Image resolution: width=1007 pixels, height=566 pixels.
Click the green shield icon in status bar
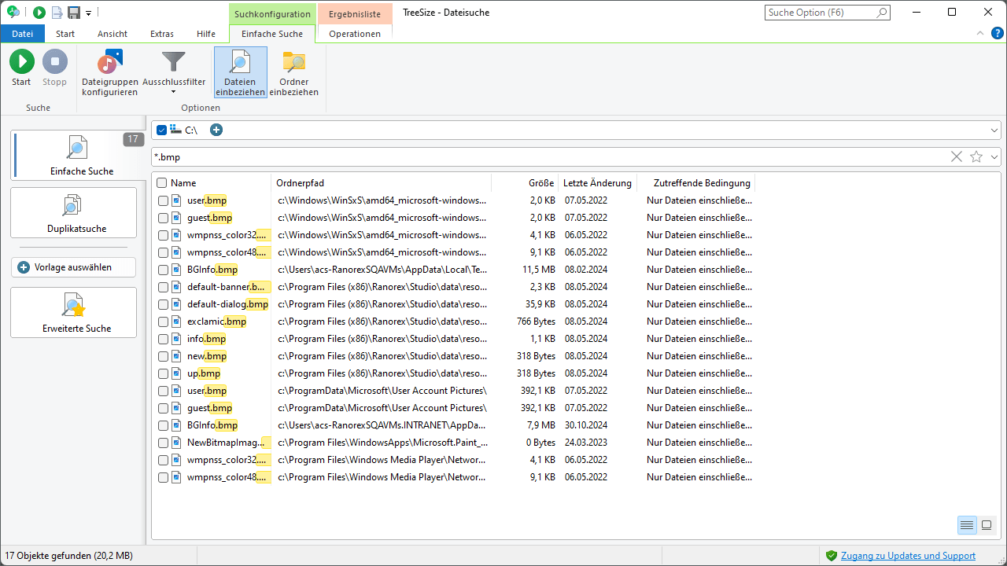click(x=832, y=556)
